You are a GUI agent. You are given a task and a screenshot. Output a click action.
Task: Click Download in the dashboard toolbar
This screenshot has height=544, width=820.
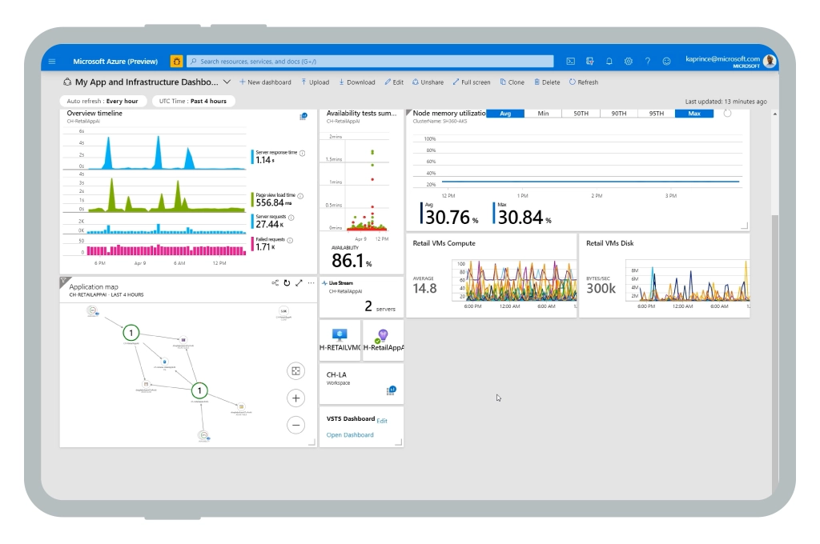(x=356, y=82)
